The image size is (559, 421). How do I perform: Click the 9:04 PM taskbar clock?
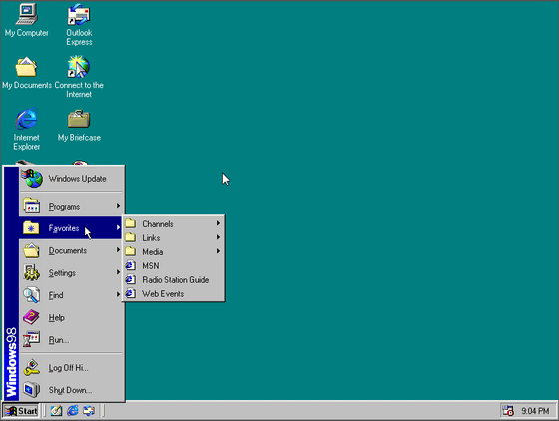pos(535,411)
